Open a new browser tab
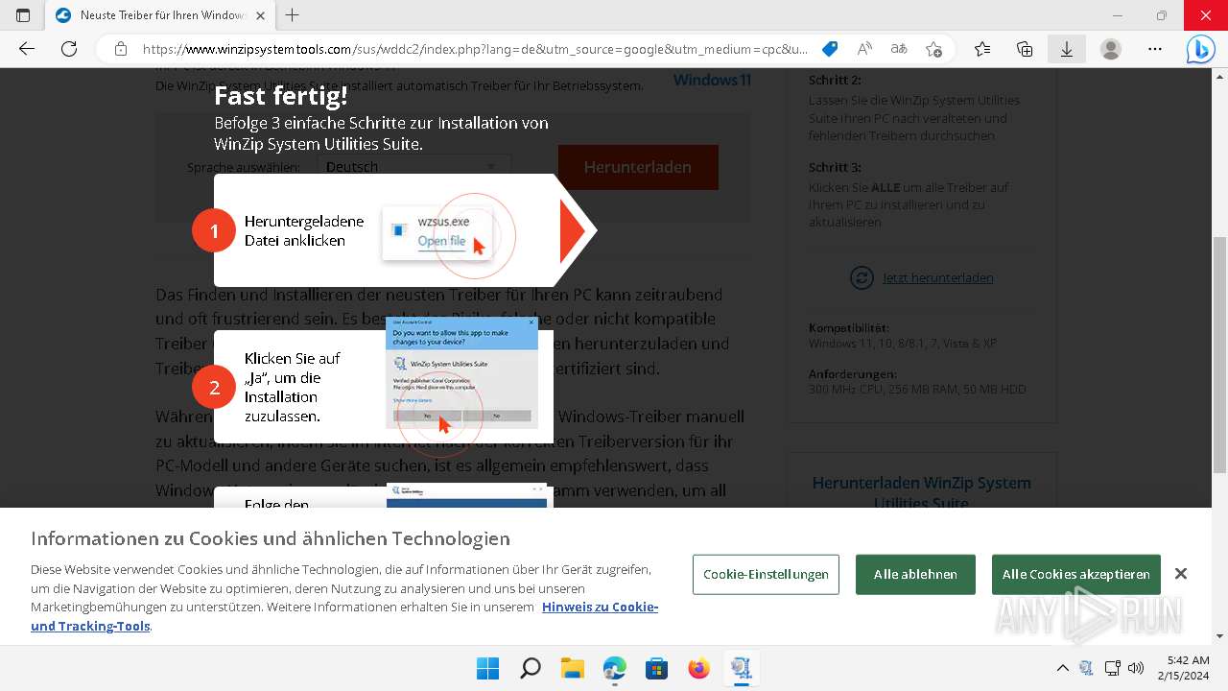 tap(293, 15)
